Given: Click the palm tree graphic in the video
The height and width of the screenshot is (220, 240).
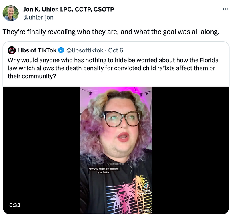Looking at the screenshot, I should coord(128,195).
